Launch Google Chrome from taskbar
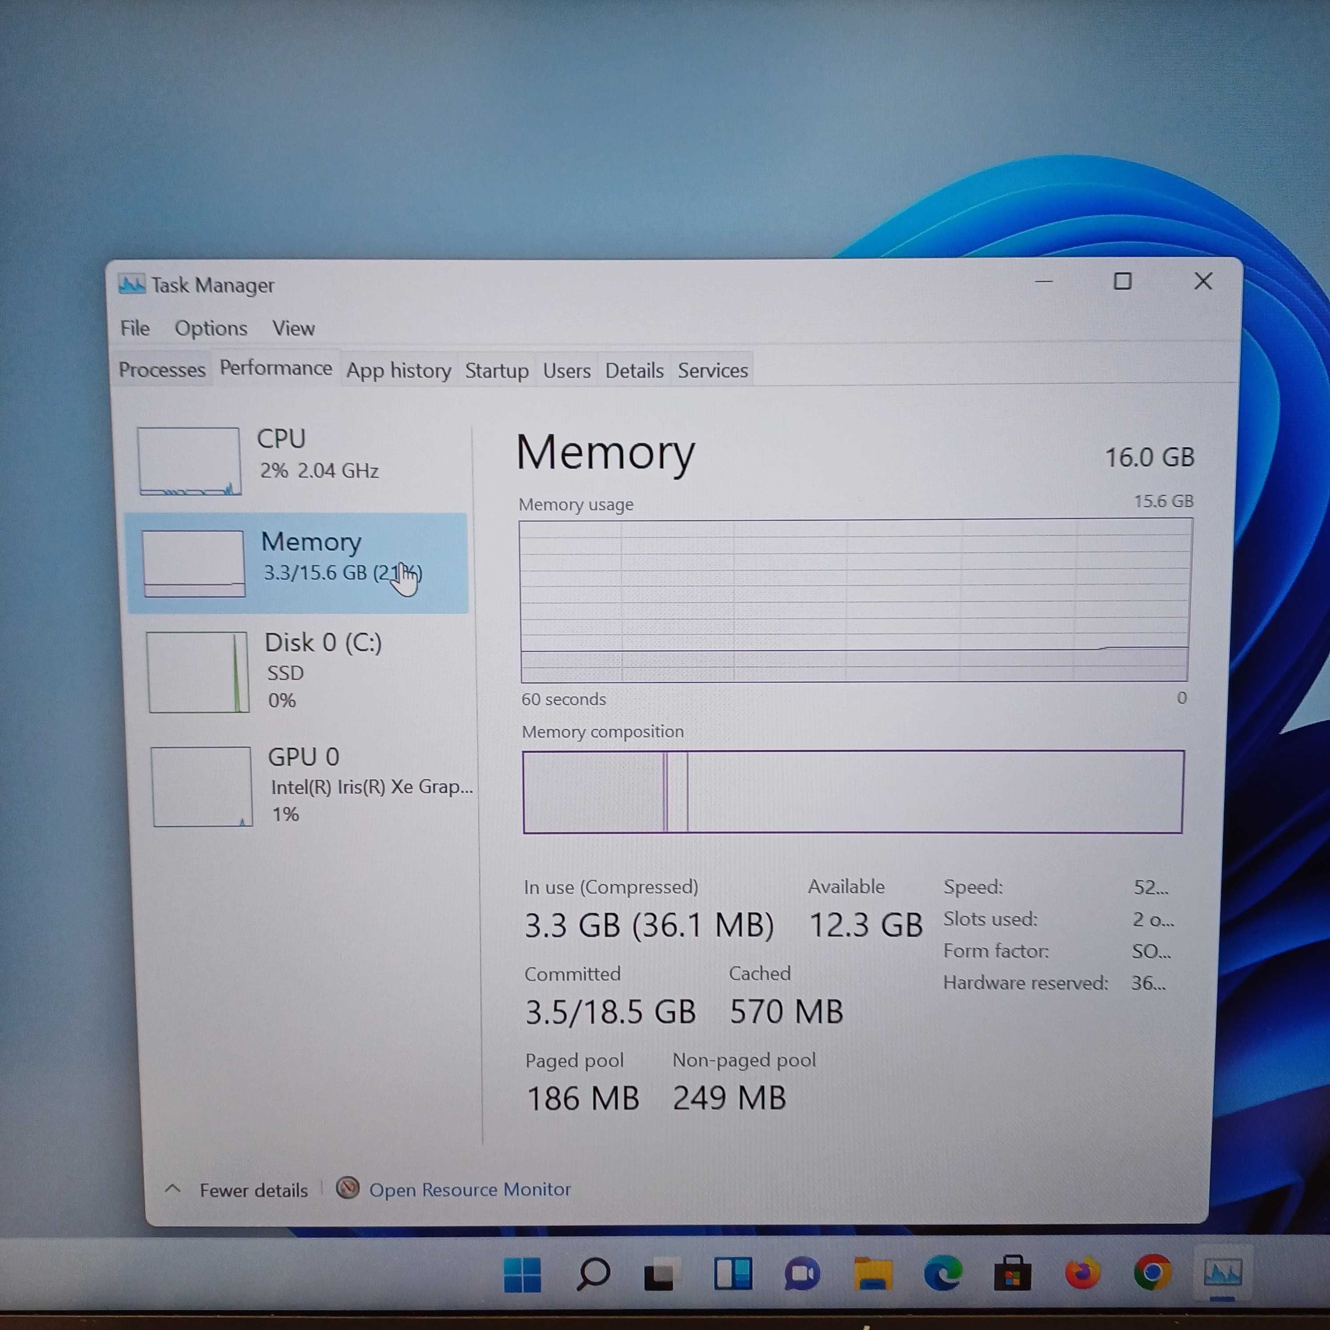Image resolution: width=1330 pixels, height=1330 pixels. point(1152,1273)
